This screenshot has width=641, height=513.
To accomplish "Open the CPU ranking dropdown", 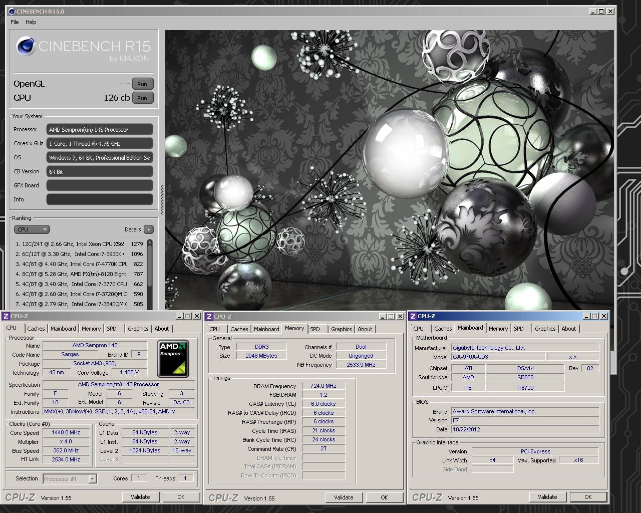I will tap(32, 229).
